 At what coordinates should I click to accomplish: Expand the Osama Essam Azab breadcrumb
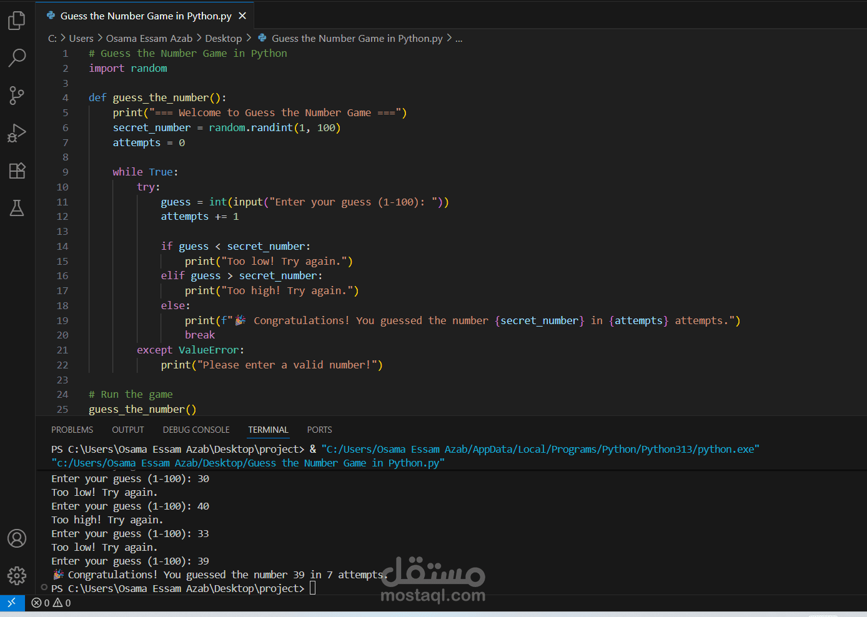click(149, 39)
